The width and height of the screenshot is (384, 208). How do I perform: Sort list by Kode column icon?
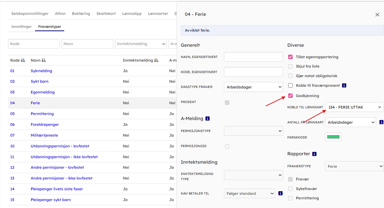coord(23,60)
